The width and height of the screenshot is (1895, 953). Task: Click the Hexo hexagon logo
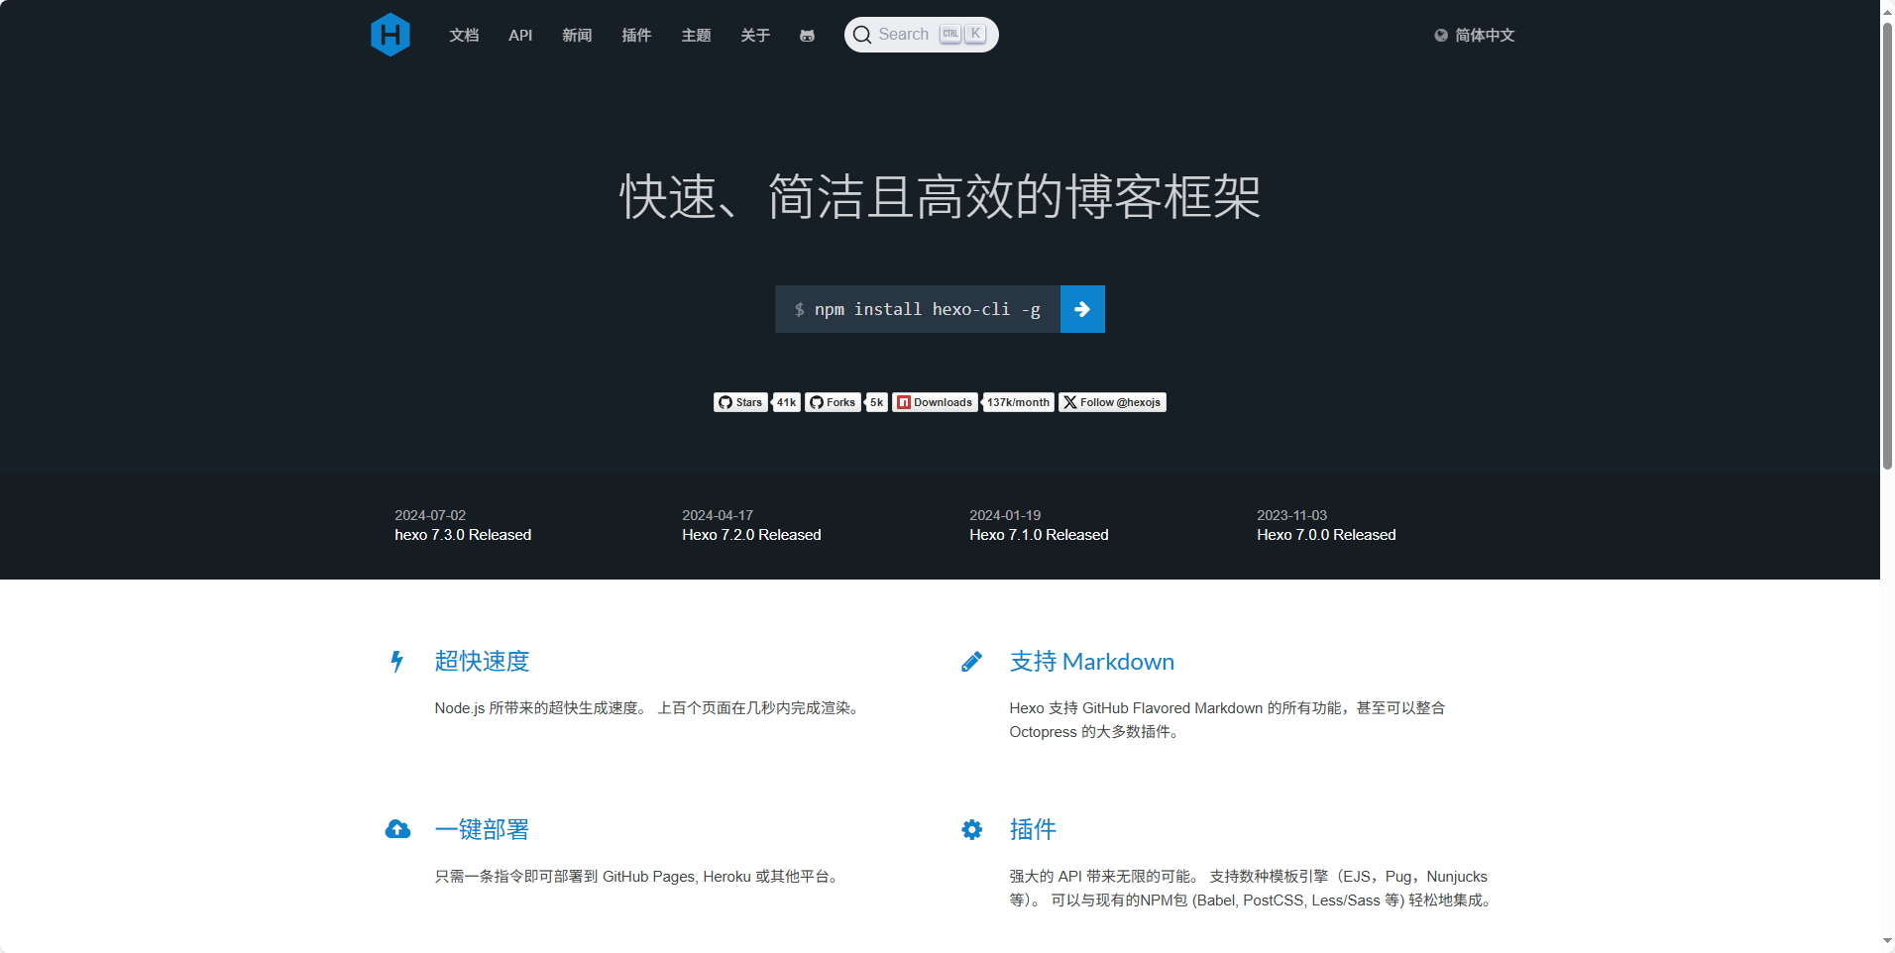pos(390,35)
